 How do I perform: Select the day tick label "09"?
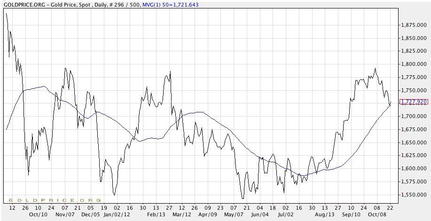tap(208, 208)
